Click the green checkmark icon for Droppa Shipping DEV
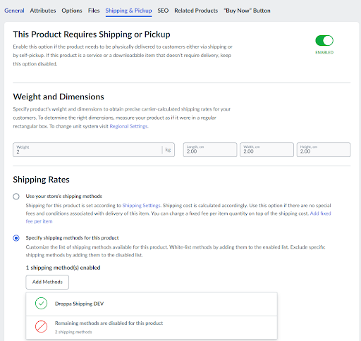 41,304
